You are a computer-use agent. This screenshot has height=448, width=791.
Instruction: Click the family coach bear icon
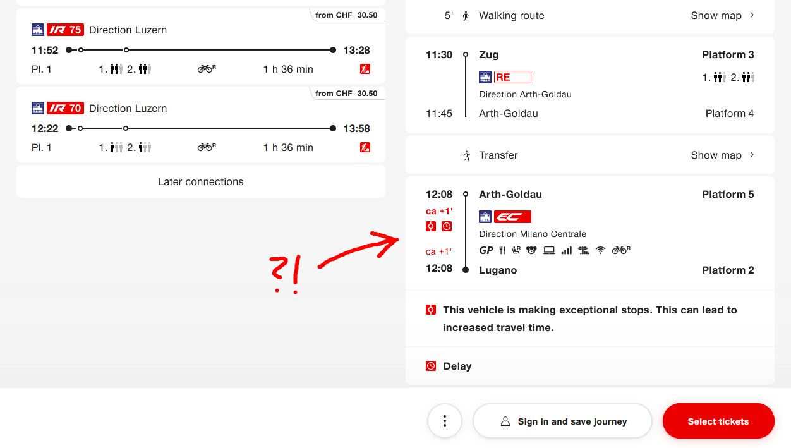pyautogui.click(x=531, y=250)
